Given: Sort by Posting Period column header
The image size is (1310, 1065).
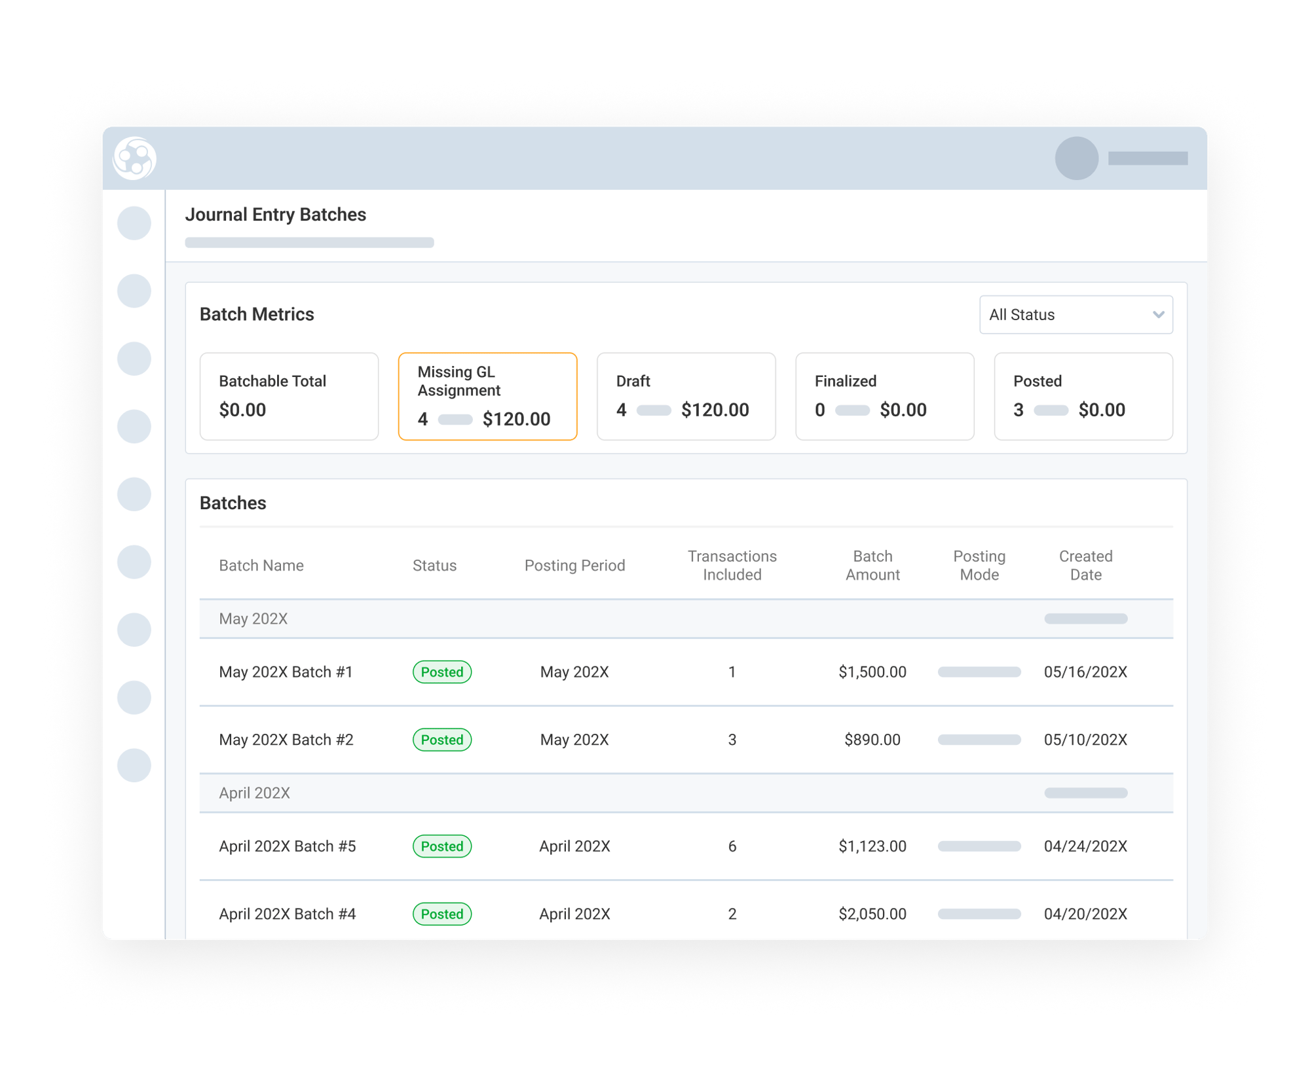Looking at the screenshot, I should [574, 566].
